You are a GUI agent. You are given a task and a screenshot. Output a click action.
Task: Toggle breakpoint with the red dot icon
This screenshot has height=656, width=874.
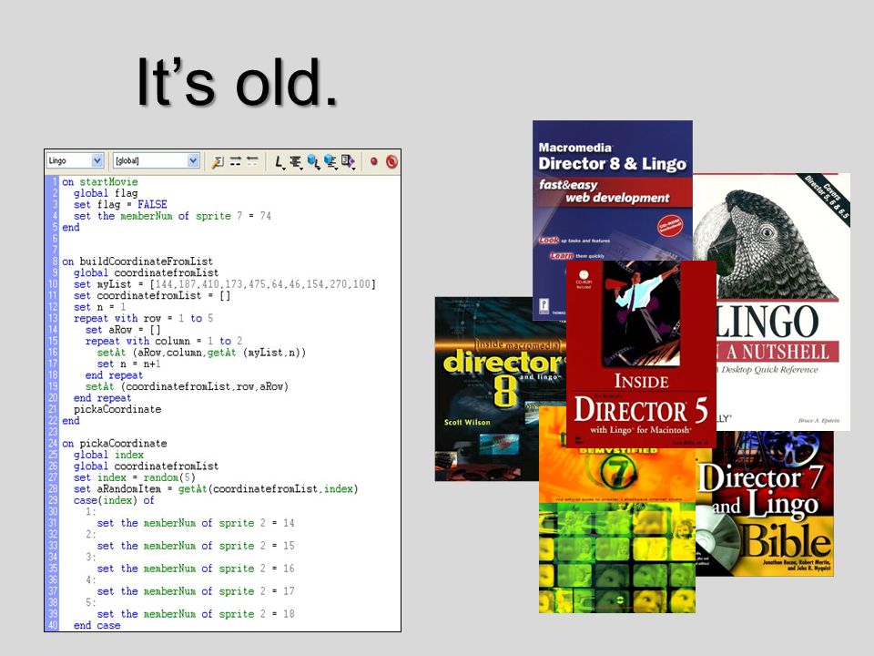(x=373, y=161)
